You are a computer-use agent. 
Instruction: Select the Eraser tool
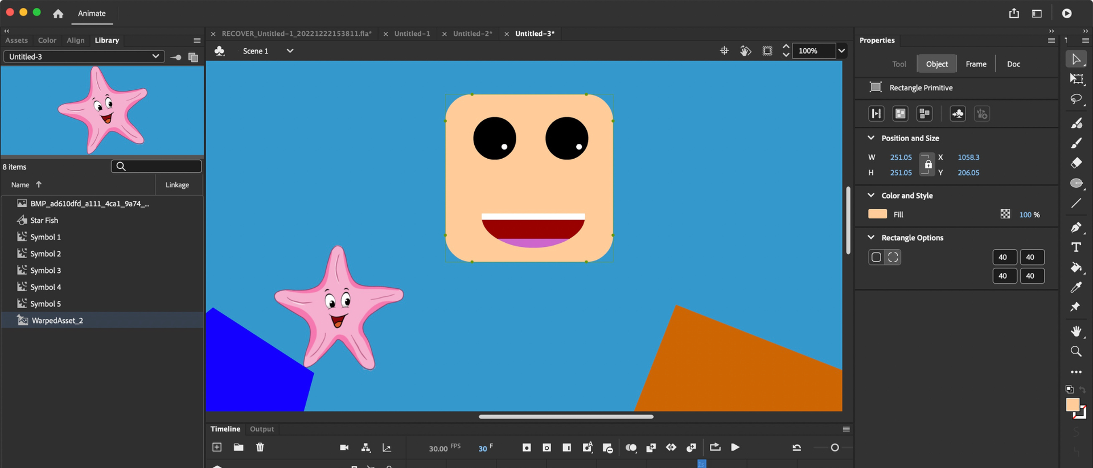(x=1076, y=163)
